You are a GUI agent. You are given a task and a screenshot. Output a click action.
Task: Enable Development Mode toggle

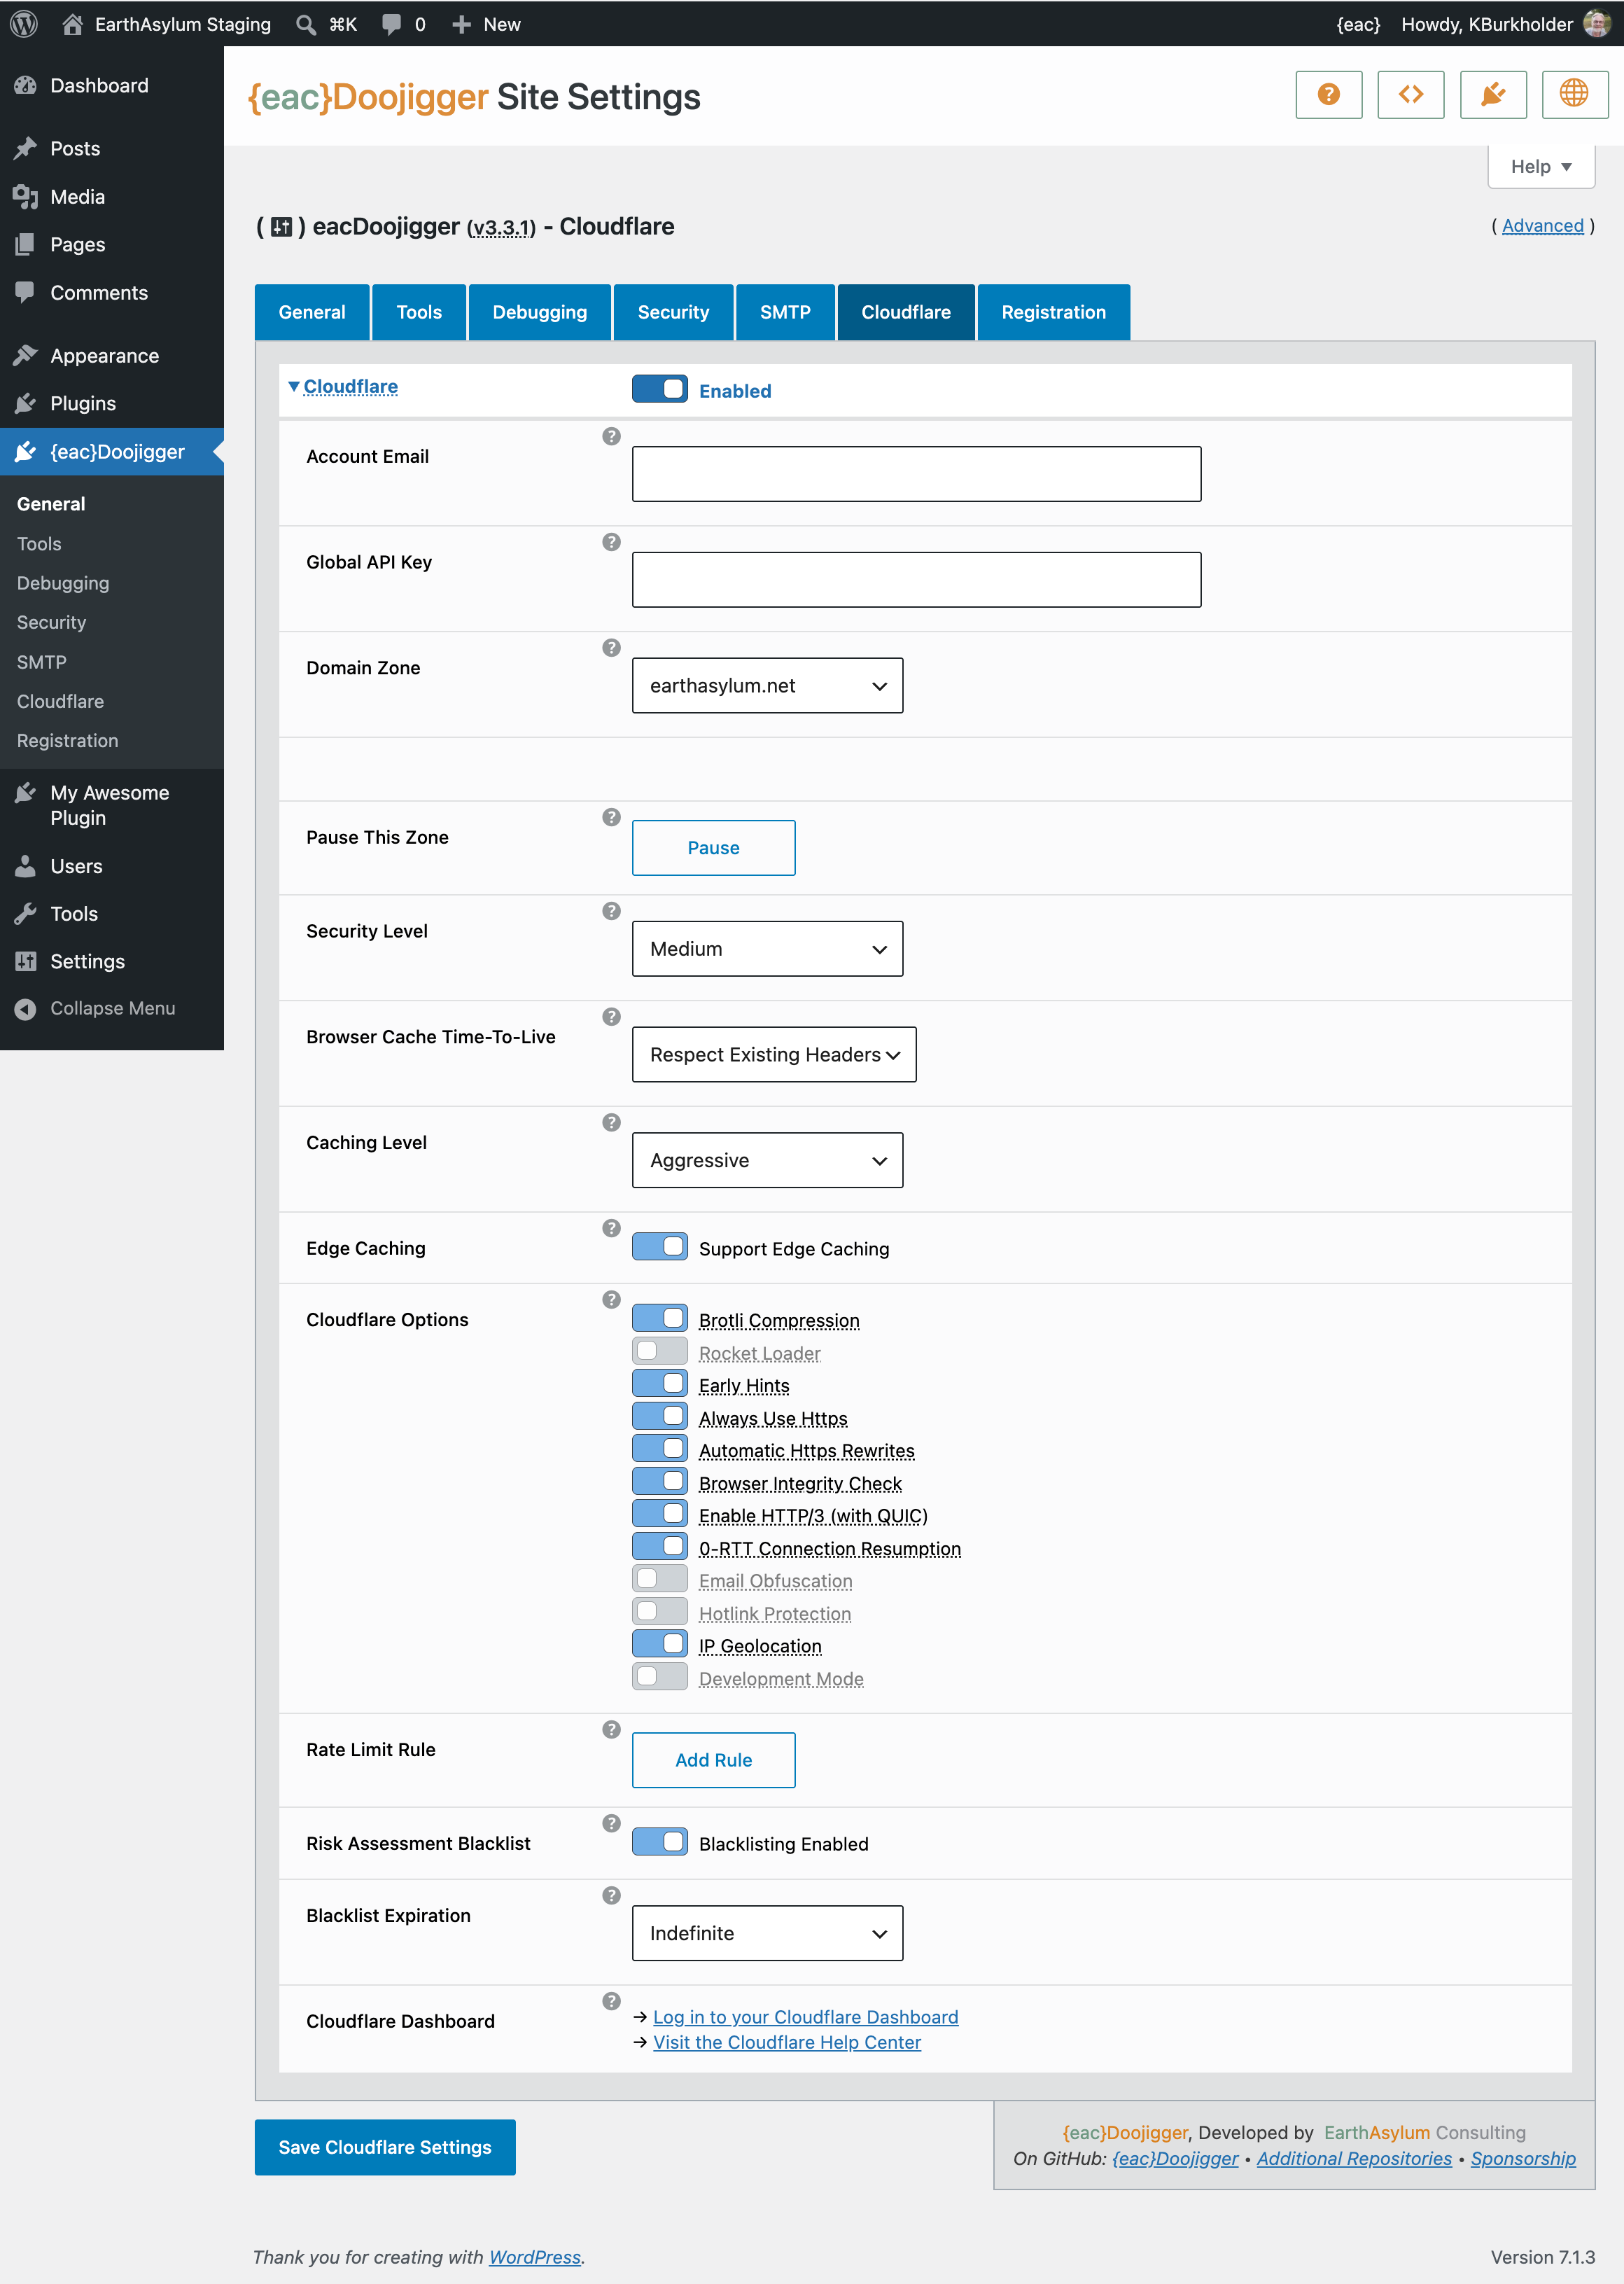660,1677
